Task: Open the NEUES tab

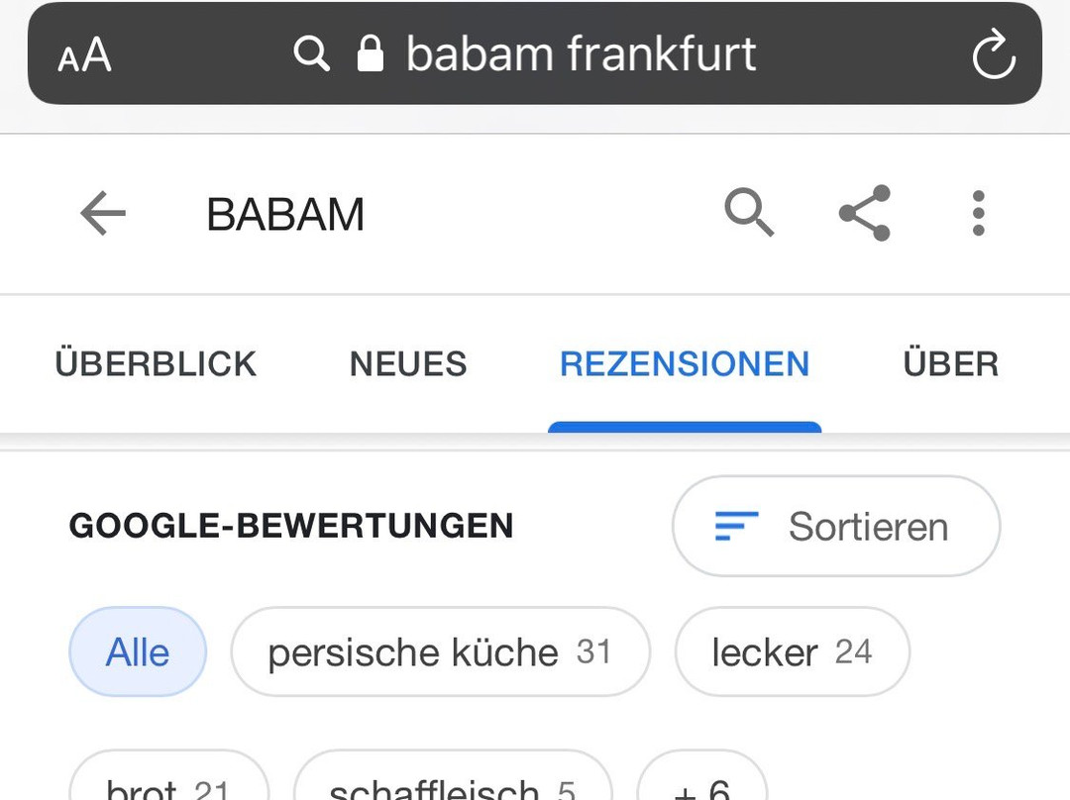Action: point(408,364)
